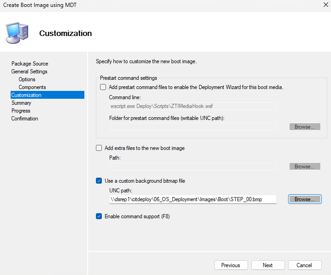Browse for the custom background bitmap file

305,199
